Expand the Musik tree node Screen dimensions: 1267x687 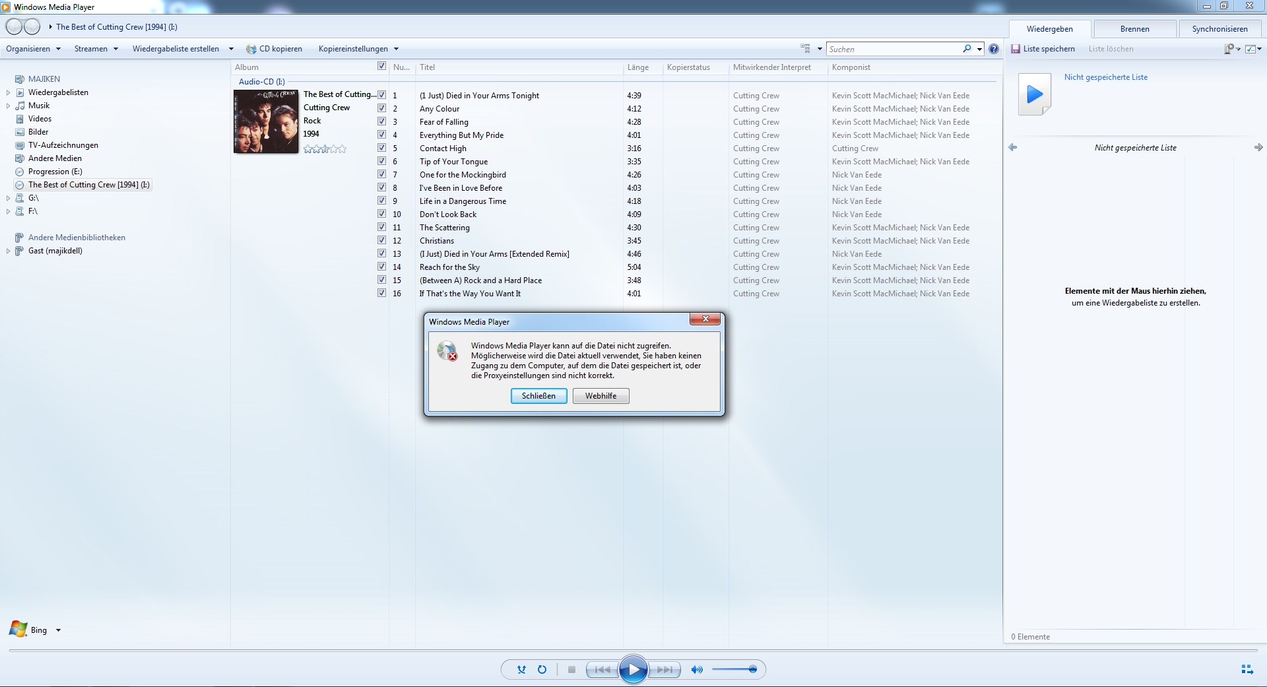(x=8, y=106)
